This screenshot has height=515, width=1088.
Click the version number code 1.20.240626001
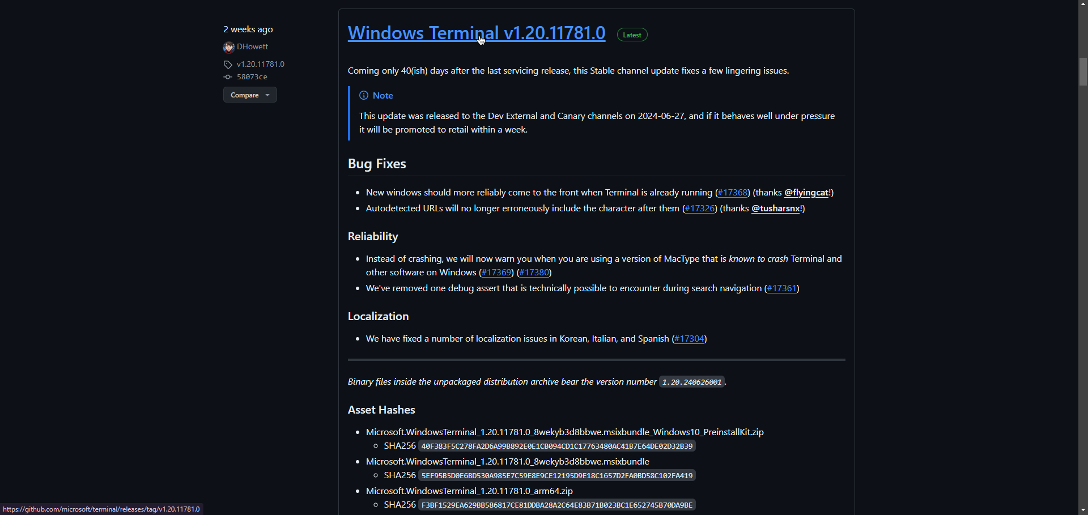[691, 382]
